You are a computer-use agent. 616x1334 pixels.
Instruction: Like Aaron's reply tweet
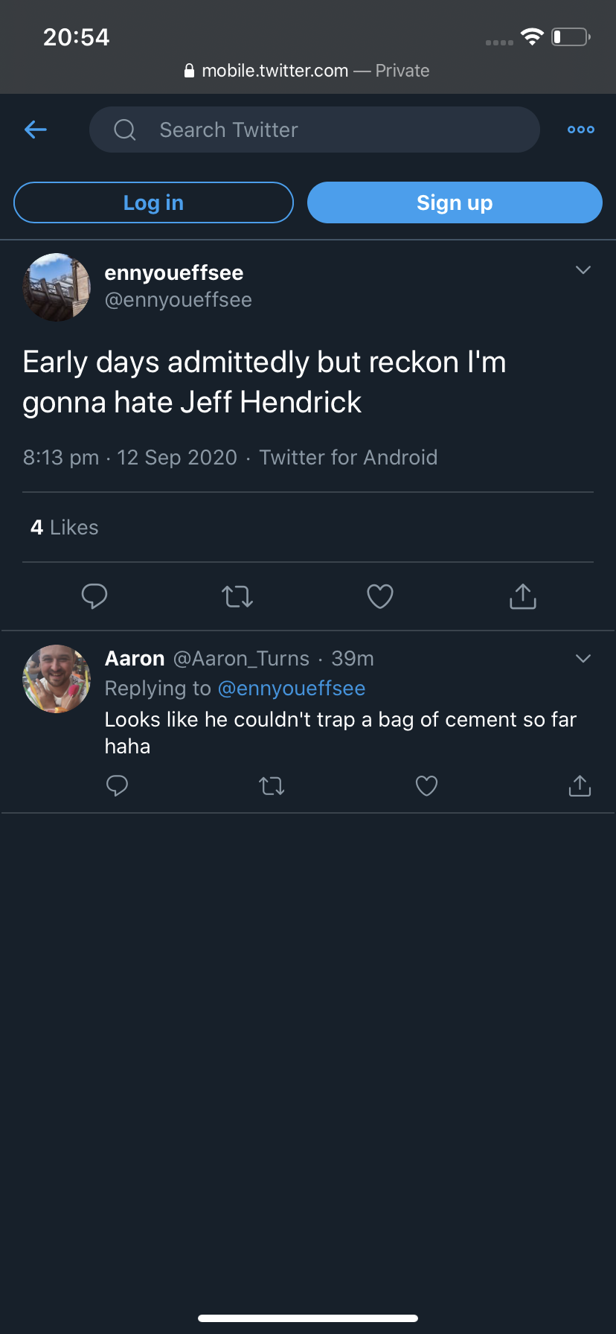pyautogui.click(x=426, y=786)
